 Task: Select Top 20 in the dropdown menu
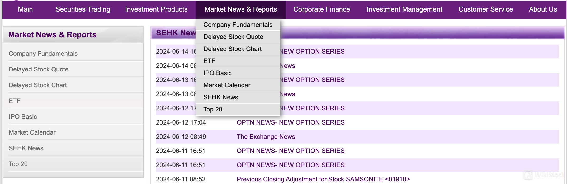212,109
